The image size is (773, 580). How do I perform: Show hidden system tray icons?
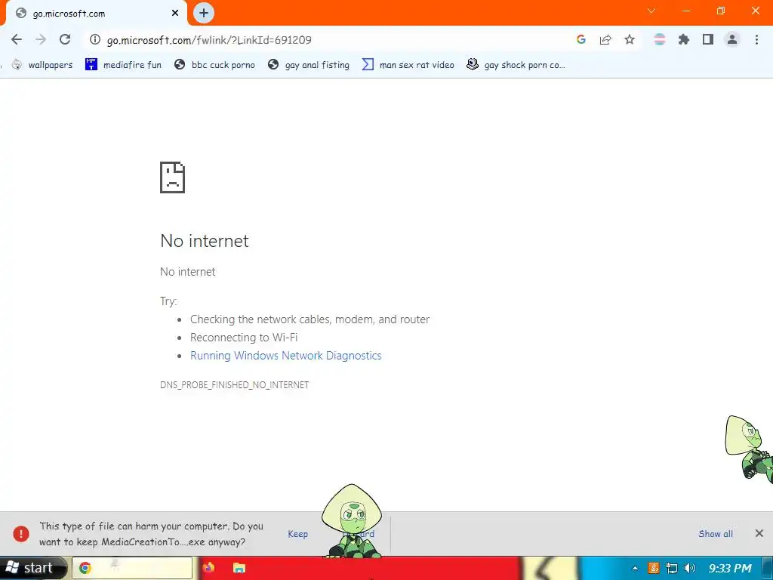635,568
